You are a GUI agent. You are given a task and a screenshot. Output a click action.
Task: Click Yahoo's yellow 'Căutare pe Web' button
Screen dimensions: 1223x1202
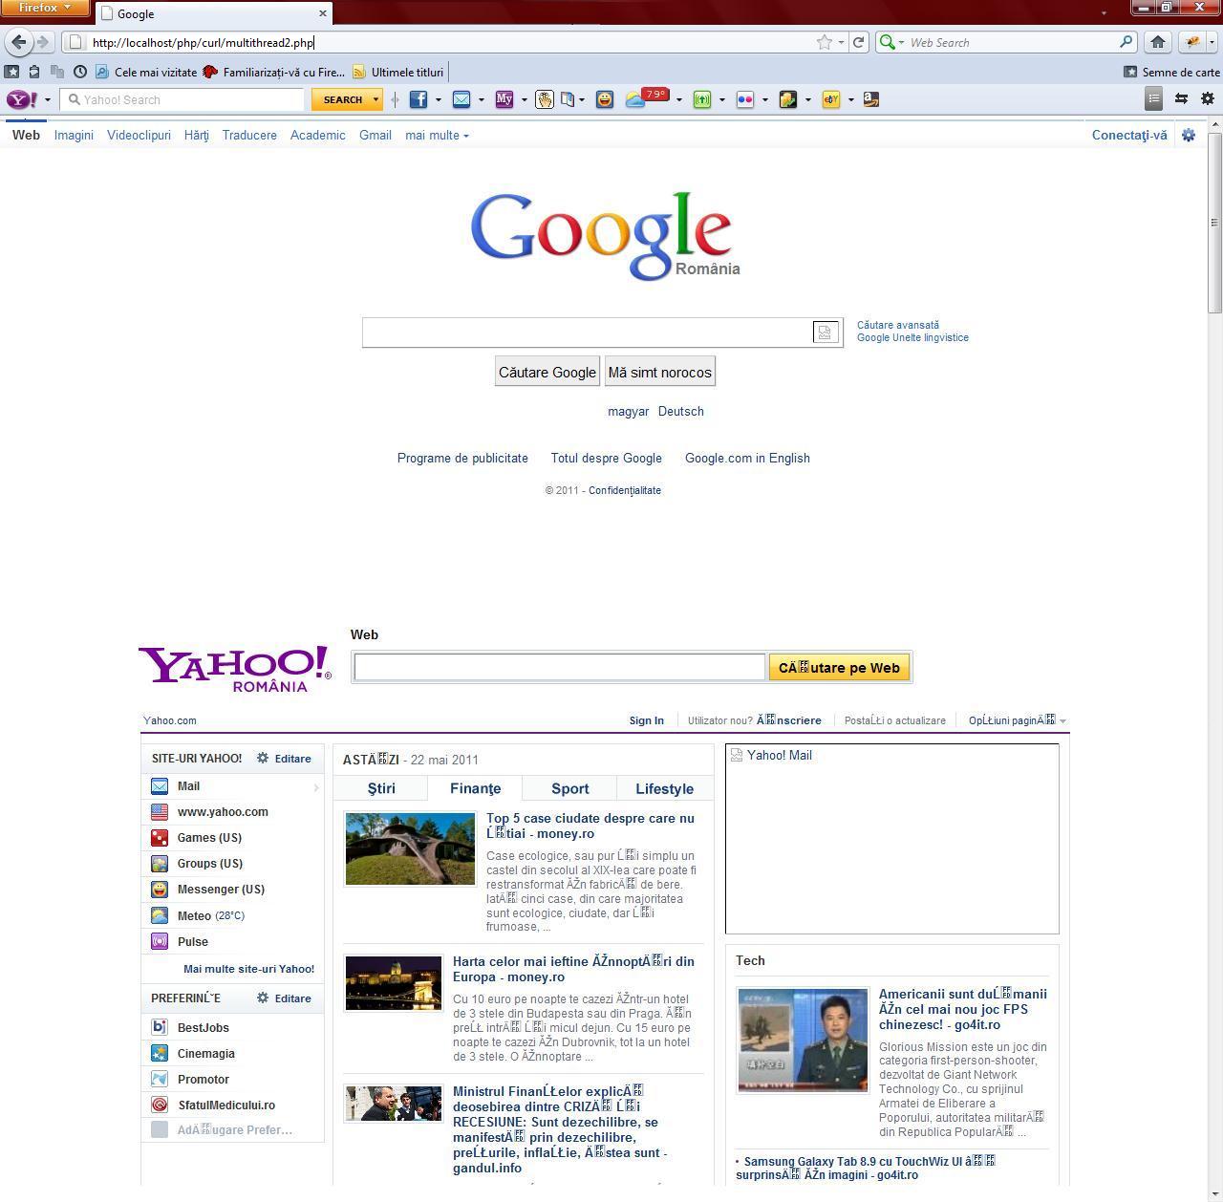tap(839, 667)
